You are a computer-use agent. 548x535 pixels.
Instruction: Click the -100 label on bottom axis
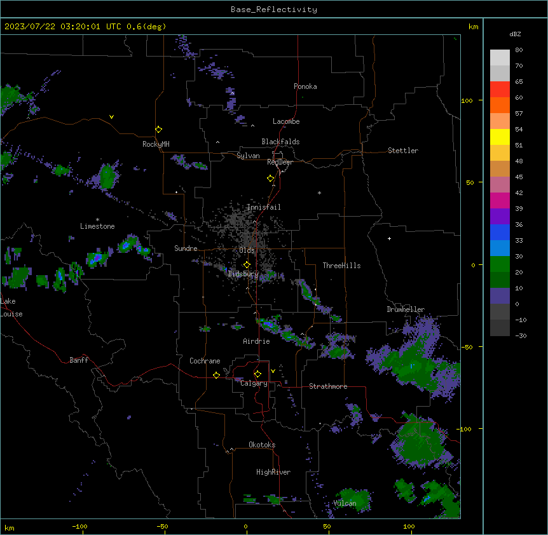[79, 526]
